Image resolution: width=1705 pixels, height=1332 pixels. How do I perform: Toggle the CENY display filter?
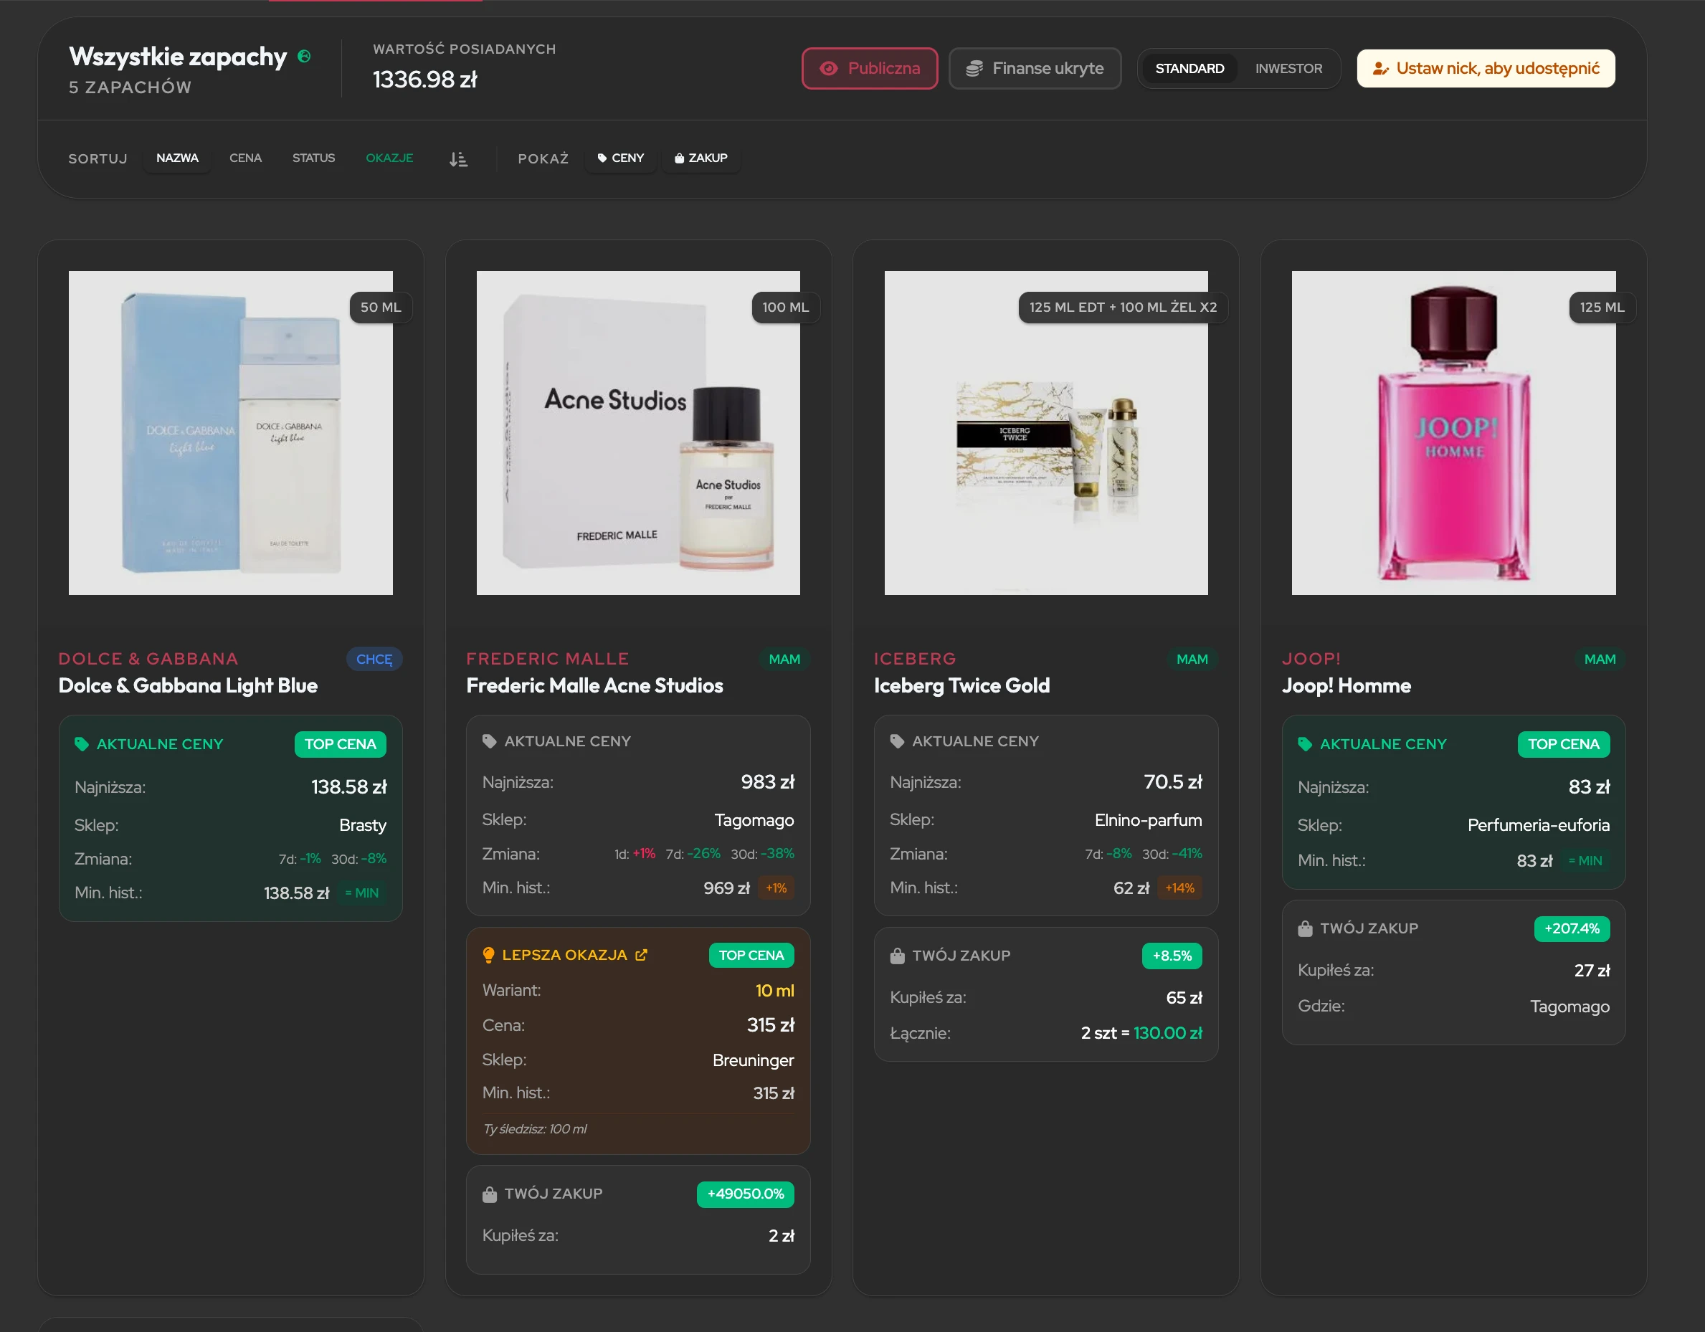(621, 158)
